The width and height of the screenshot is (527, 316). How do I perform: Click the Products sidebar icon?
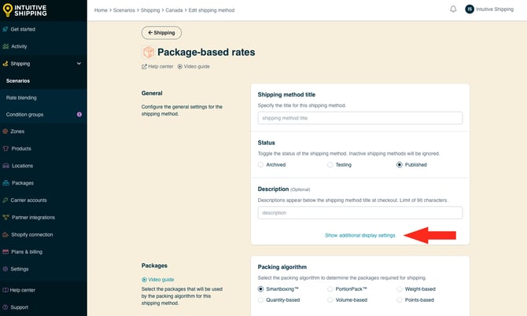[x=6, y=149]
